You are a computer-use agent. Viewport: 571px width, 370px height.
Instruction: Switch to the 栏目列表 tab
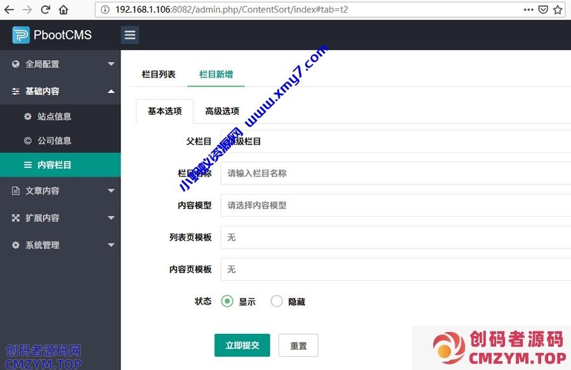(159, 74)
